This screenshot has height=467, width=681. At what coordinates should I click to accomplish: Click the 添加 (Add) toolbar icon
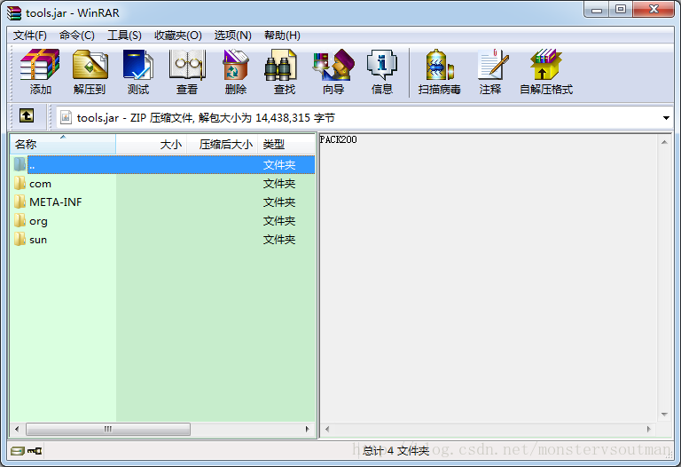pyautogui.click(x=40, y=65)
